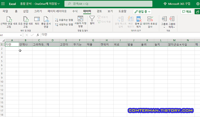Select cell containing 딱풀
This screenshot has height=117, width=200.
[93, 45]
